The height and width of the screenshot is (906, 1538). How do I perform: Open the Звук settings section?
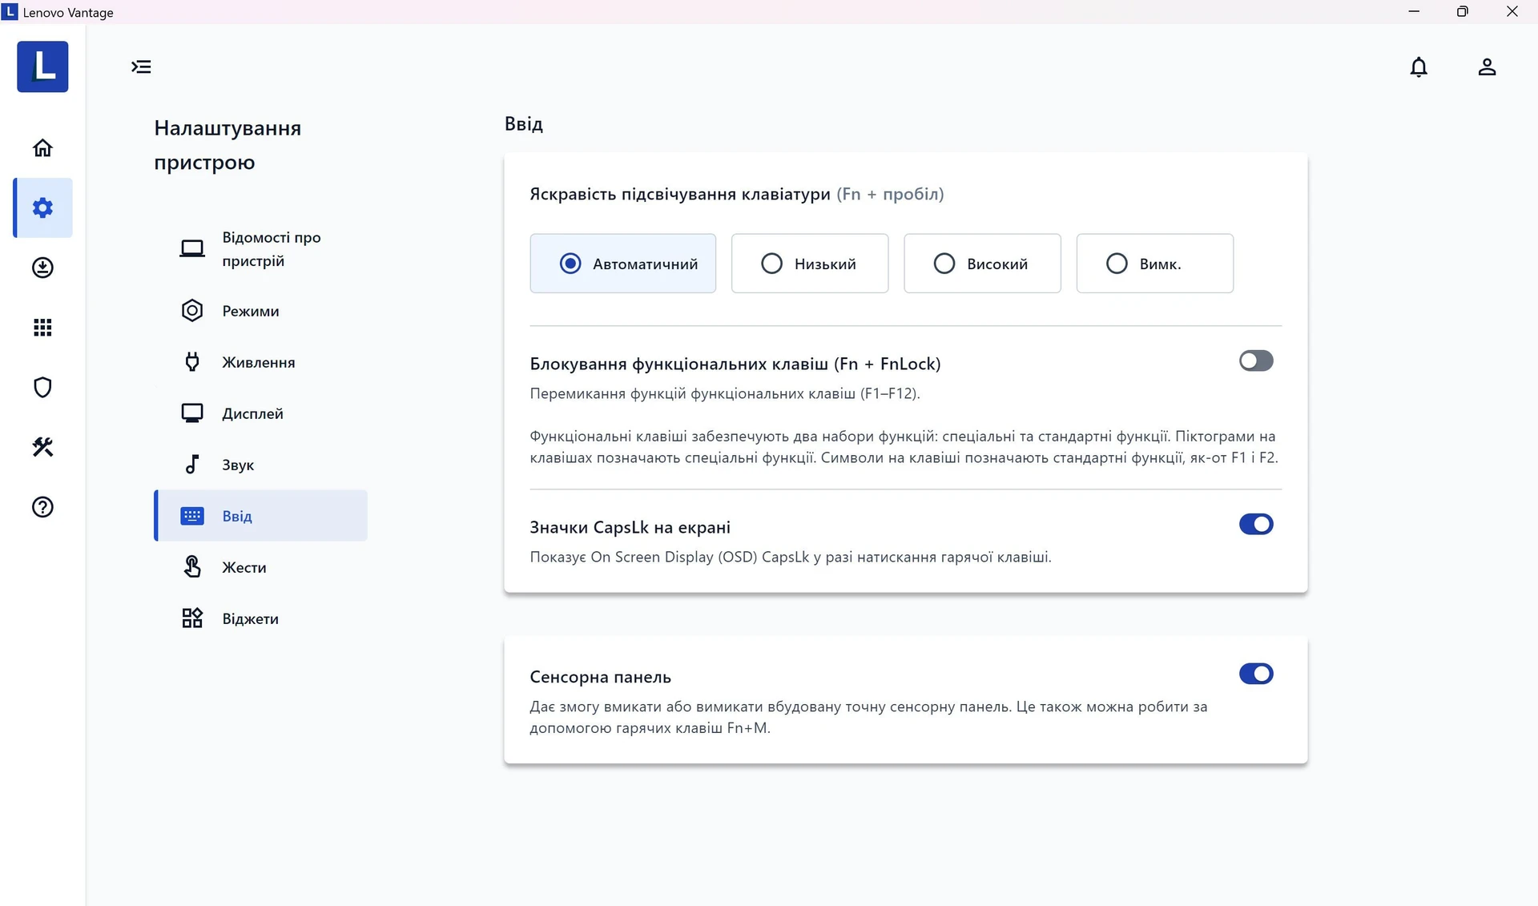pos(260,465)
